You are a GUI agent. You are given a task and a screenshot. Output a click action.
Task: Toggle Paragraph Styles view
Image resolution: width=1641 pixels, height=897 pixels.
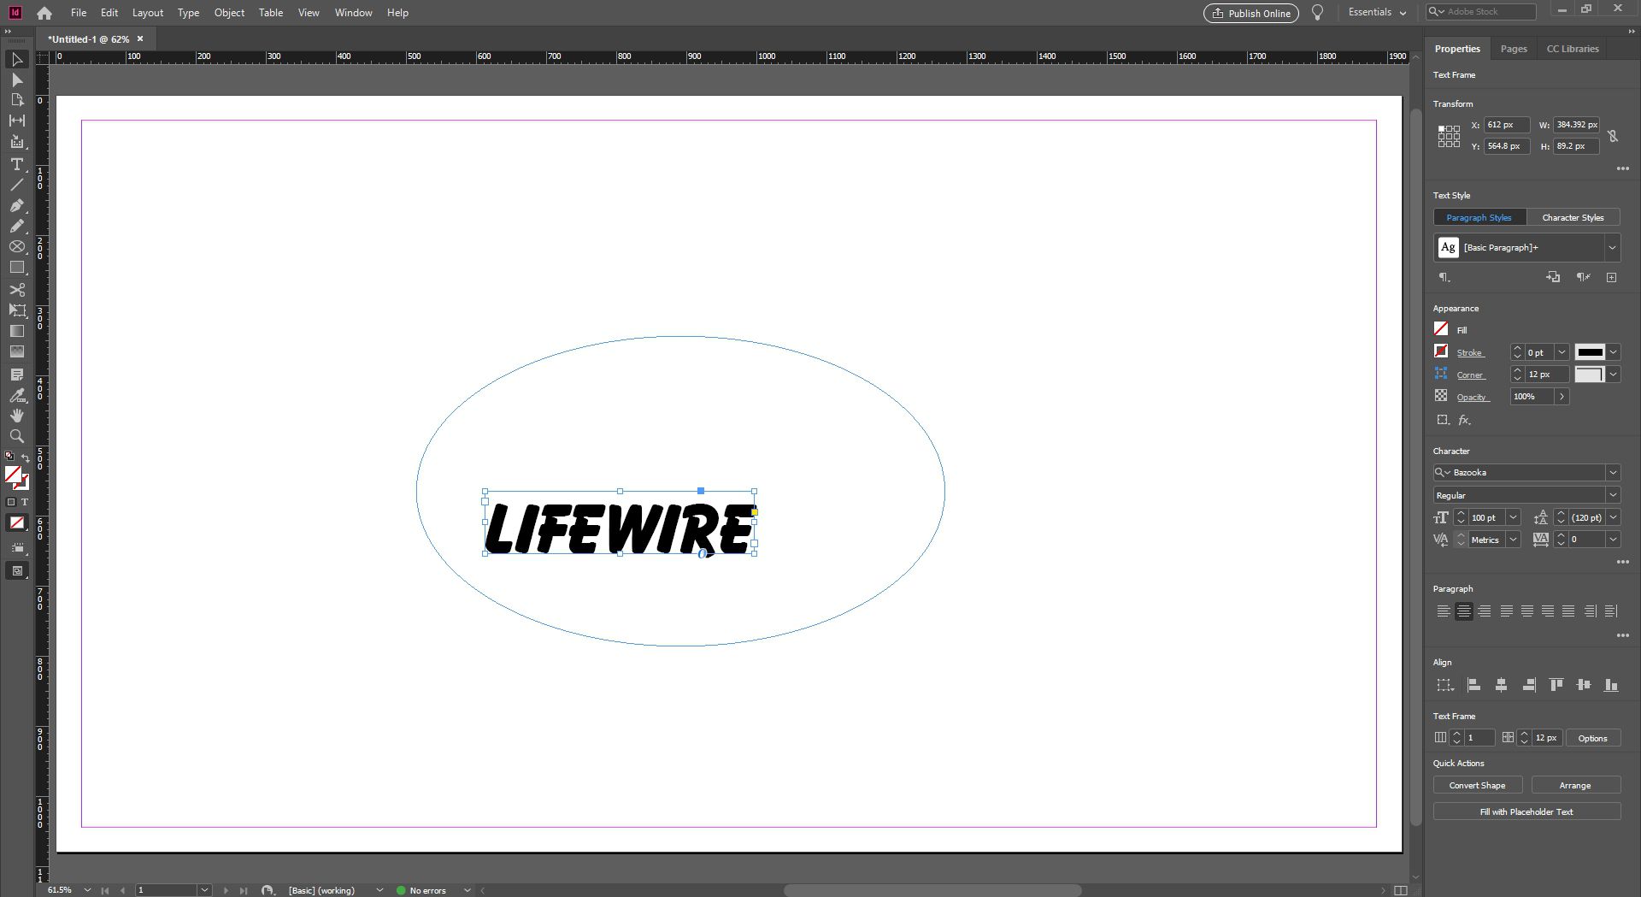1479,217
